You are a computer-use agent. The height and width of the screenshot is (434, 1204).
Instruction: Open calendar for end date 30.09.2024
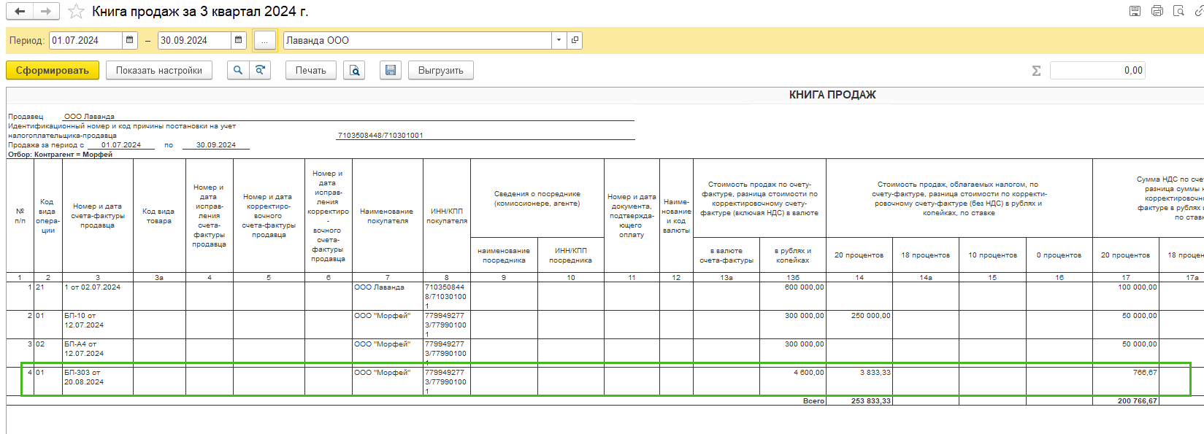point(239,40)
